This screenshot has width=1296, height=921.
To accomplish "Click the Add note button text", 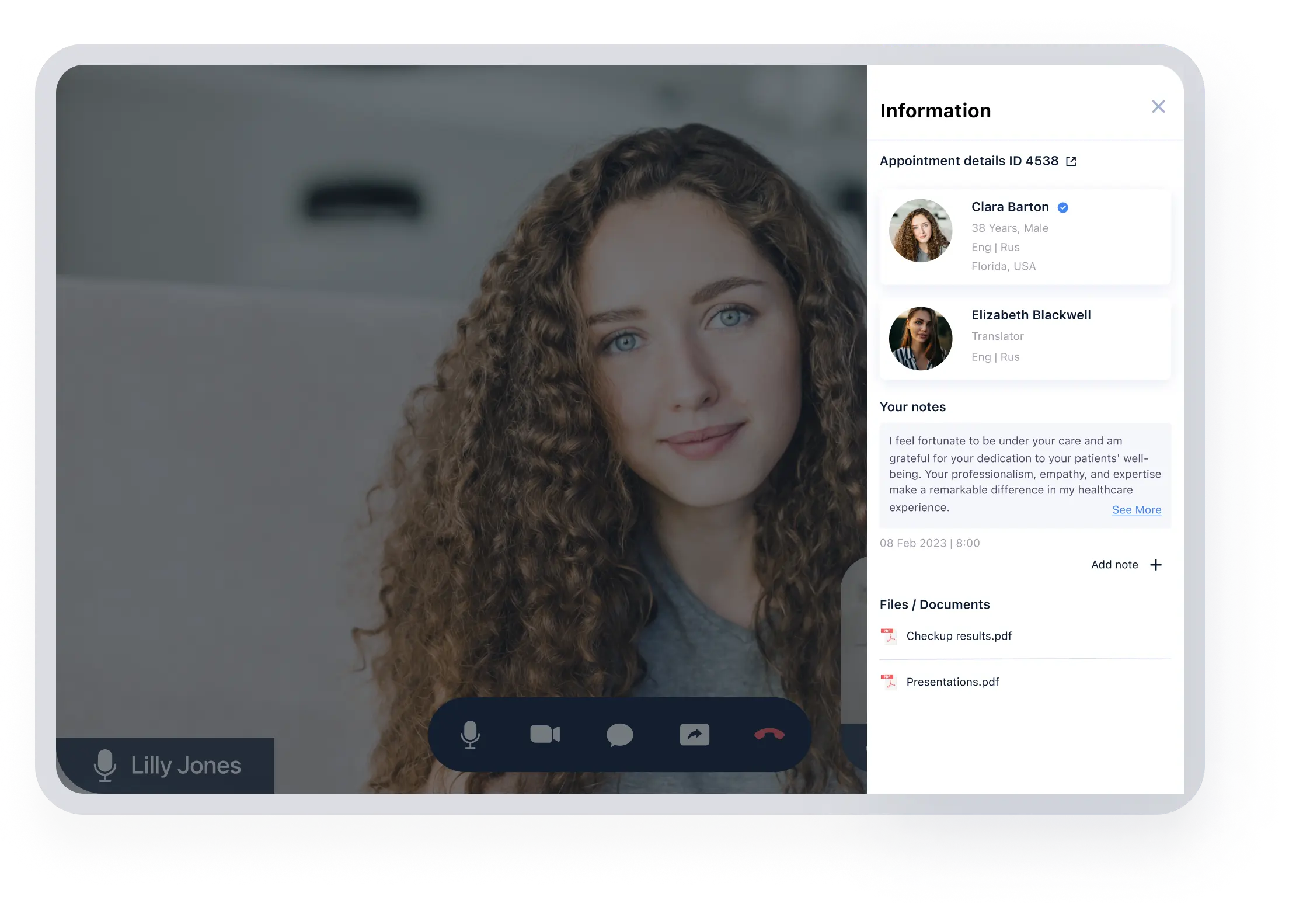I will (x=1114, y=565).
